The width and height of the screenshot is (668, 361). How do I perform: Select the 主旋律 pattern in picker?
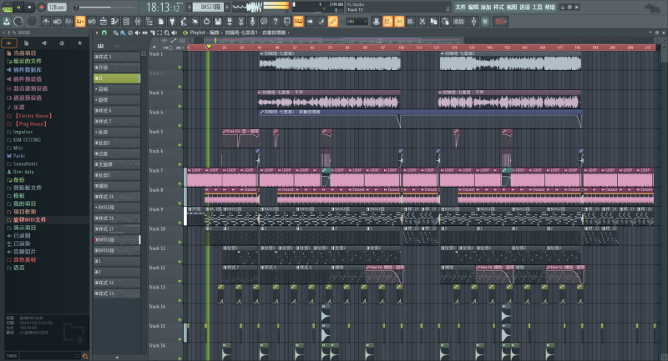point(109,164)
